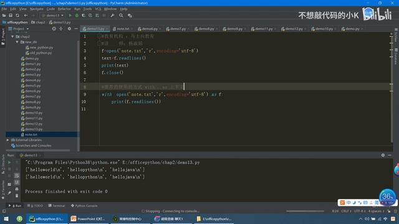
Task: Open the Refactor menu
Action: (x=64, y=9)
